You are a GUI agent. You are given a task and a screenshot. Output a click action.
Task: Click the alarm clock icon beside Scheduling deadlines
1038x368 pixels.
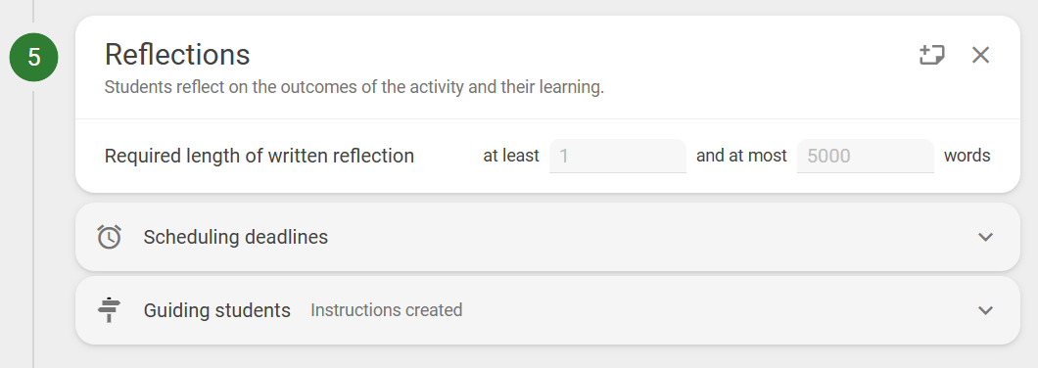coord(110,236)
